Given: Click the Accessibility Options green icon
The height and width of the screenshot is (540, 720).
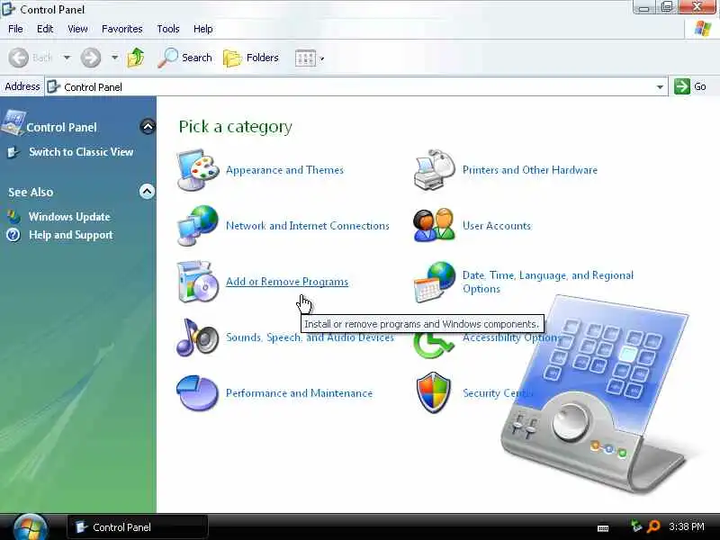Looking at the screenshot, I should (432, 346).
